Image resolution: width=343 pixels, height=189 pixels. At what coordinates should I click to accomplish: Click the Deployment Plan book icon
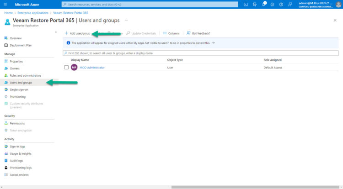(6, 45)
